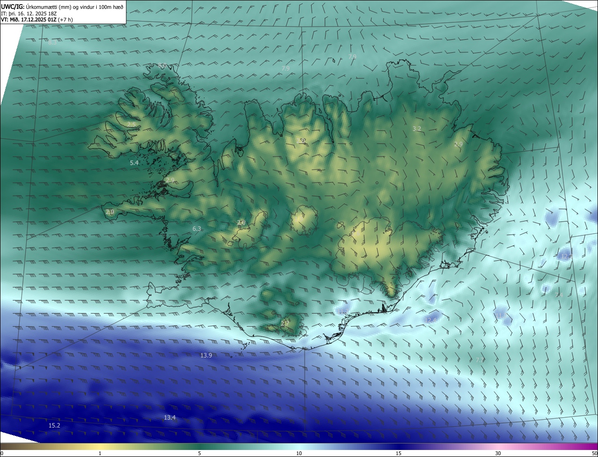Screen dimensions: 598x457
Task: Click the 15.2 value label on the map
Action: click(54, 425)
